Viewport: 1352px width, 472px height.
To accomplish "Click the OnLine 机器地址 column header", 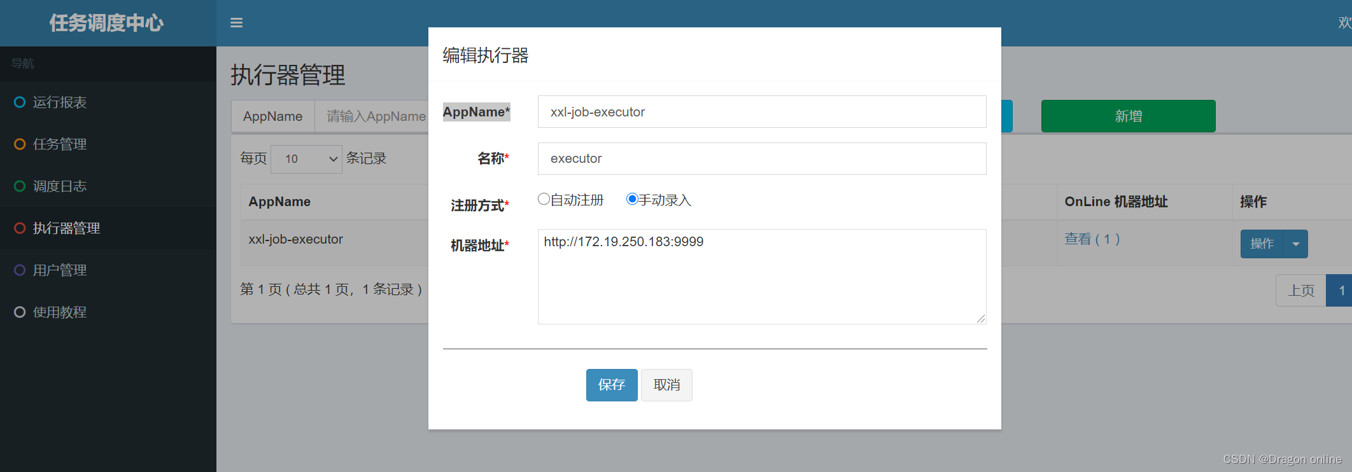I will pyautogui.click(x=1116, y=202).
